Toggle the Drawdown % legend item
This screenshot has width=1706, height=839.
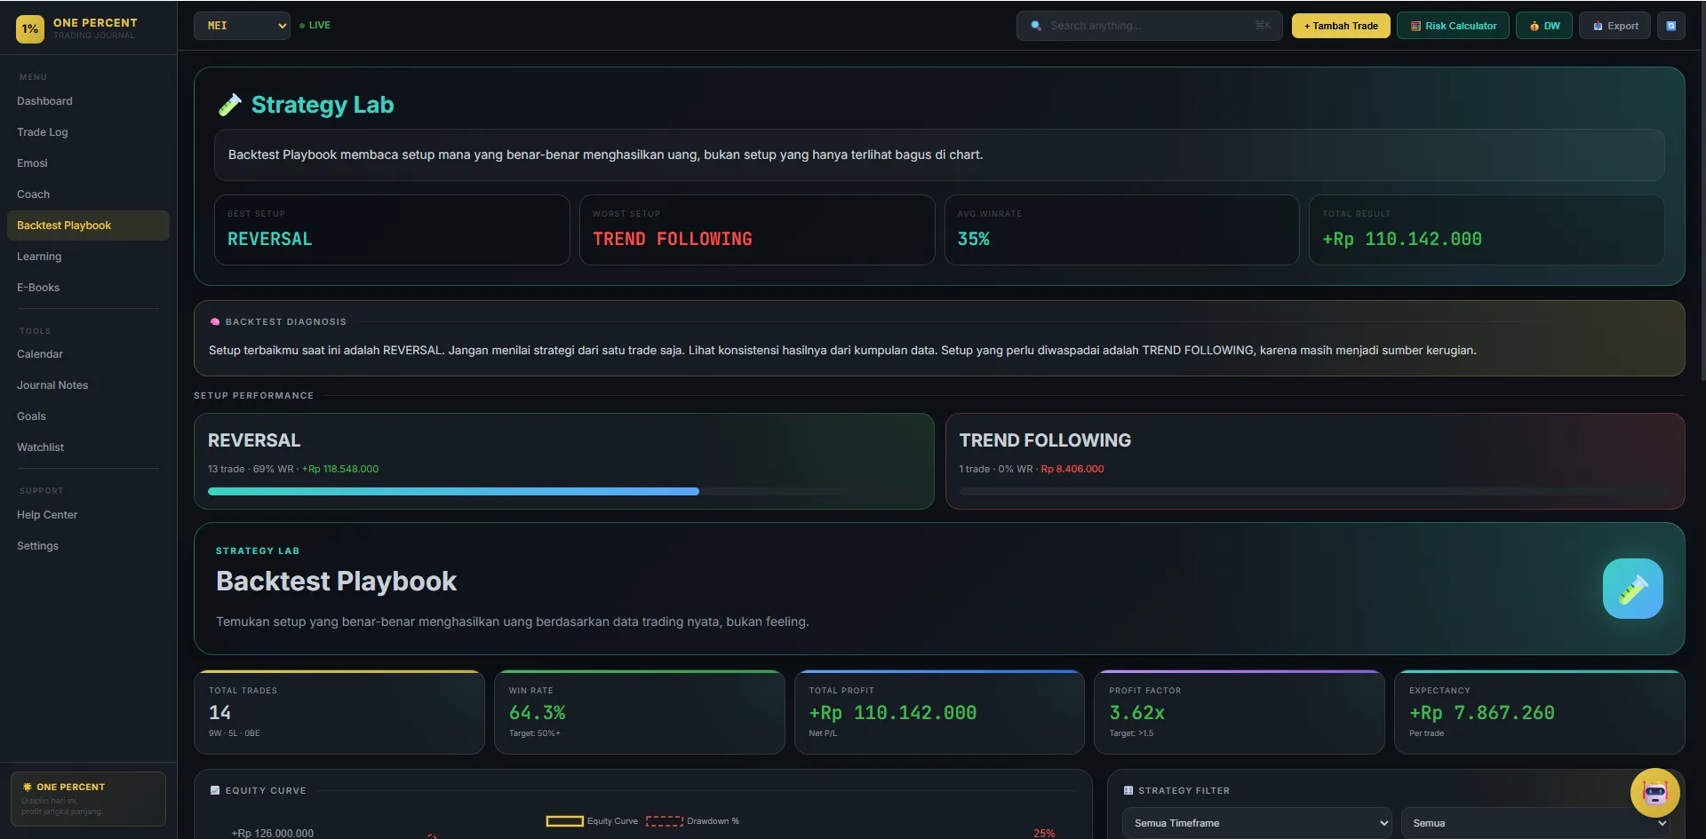point(692,821)
